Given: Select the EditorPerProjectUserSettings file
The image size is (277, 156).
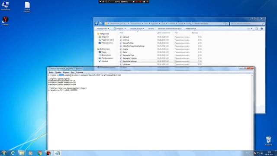Looking at the screenshot, I should tap(134, 46).
